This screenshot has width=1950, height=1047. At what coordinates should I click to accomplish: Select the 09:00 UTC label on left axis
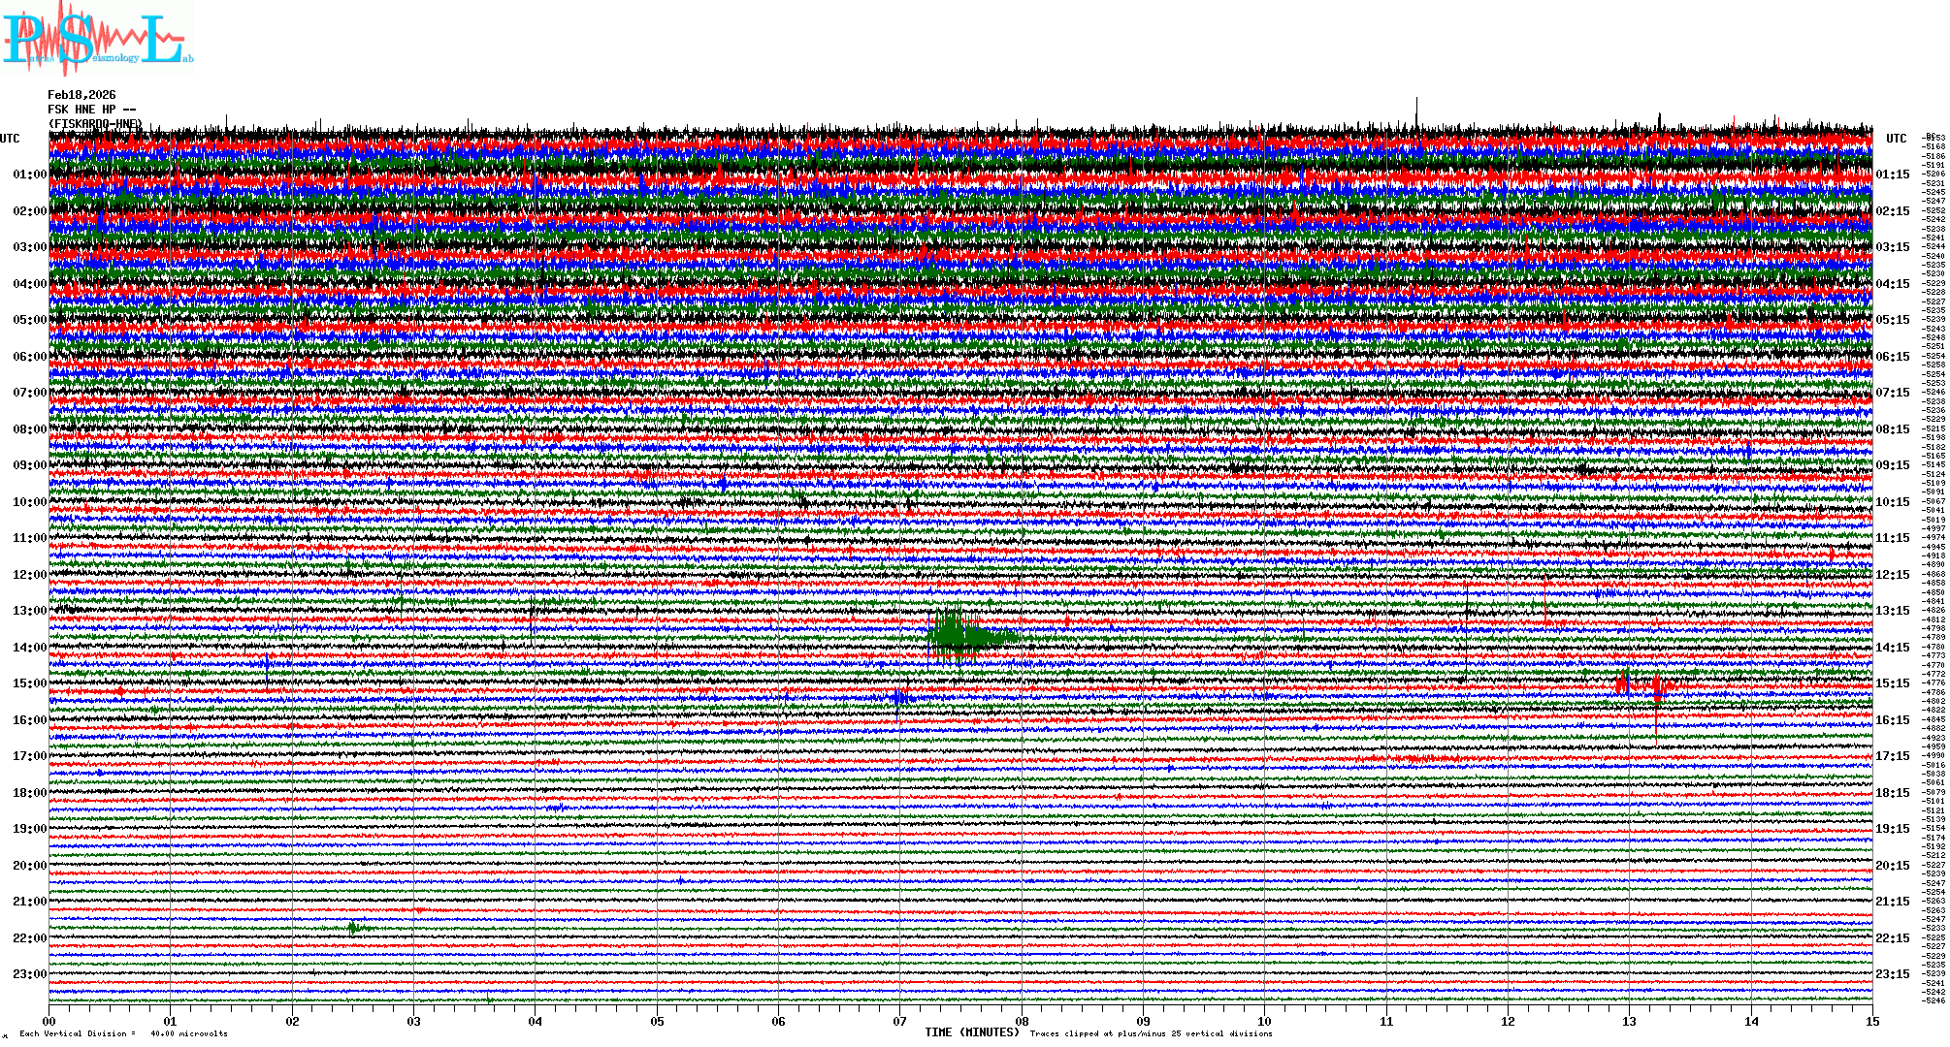29,465
